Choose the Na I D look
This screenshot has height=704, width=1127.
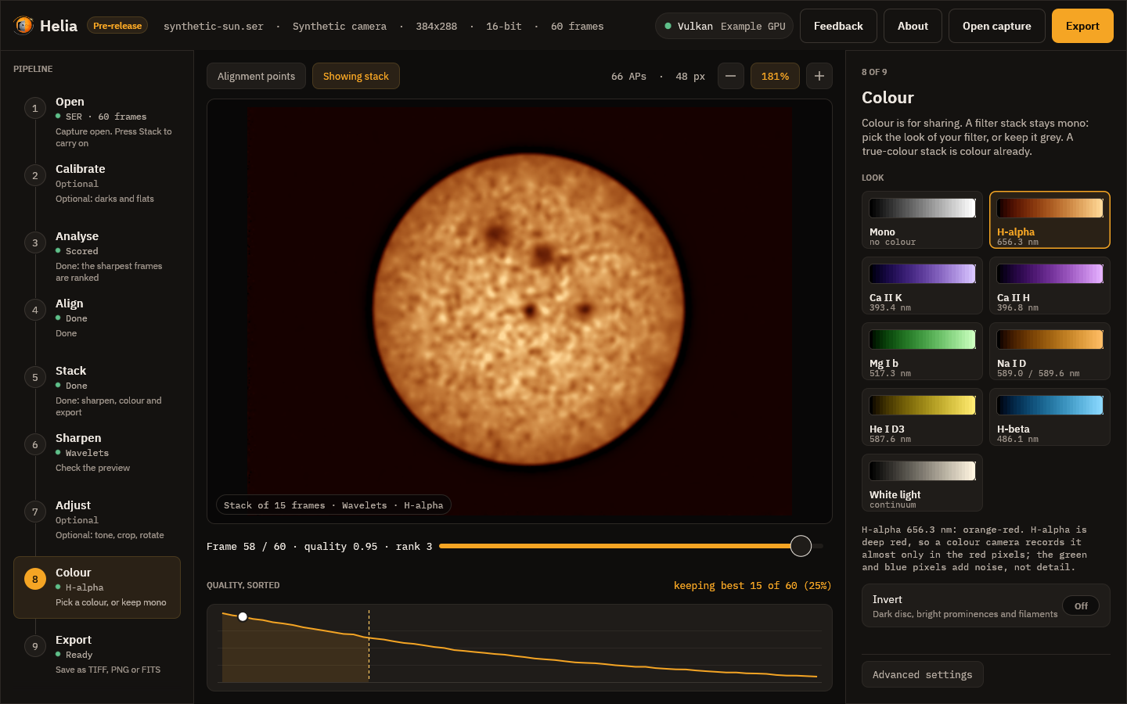tap(1050, 351)
